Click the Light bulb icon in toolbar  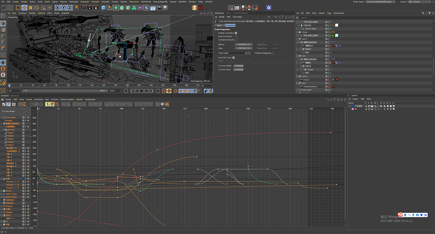click(165, 7)
